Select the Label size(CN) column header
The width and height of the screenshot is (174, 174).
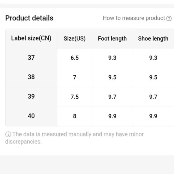(x=31, y=38)
